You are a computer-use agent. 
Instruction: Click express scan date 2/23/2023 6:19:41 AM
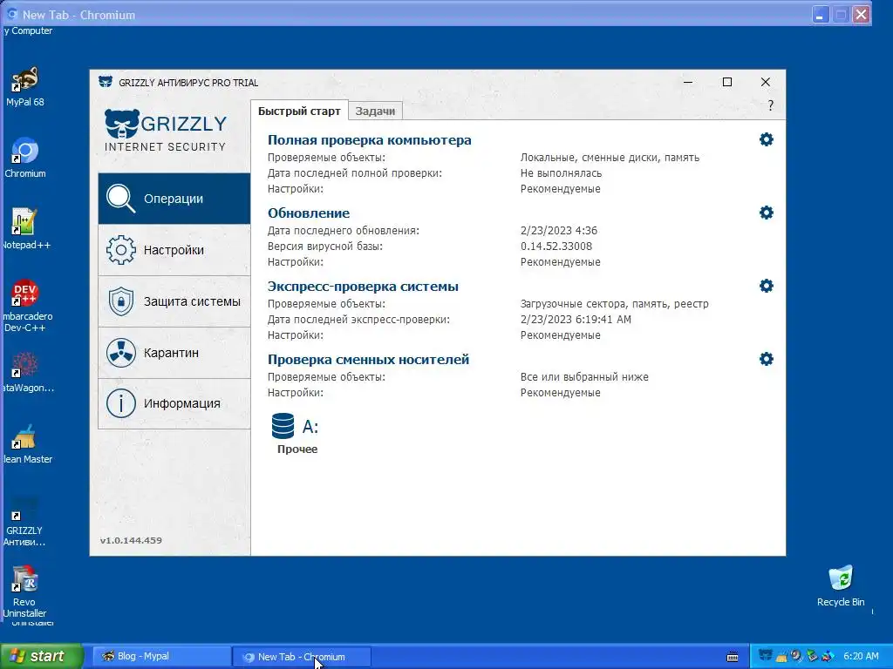tap(576, 319)
